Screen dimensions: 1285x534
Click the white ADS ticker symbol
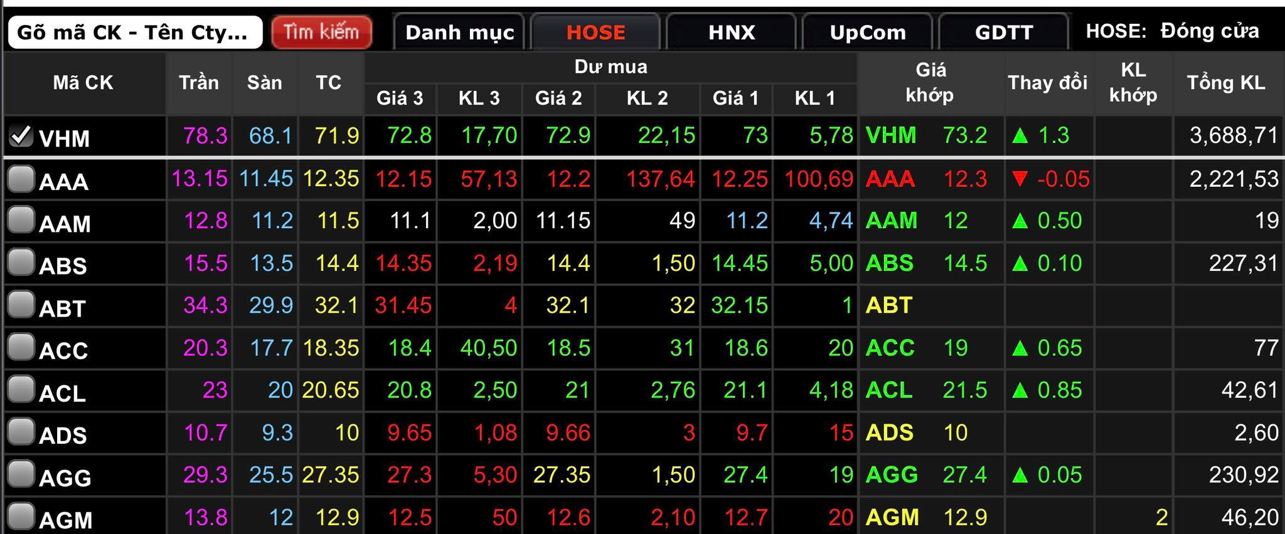(x=63, y=435)
